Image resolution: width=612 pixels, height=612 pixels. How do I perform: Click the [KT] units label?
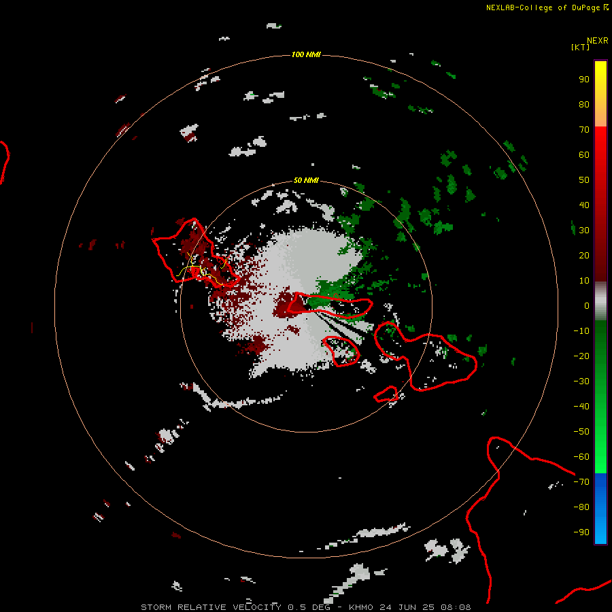pos(580,47)
